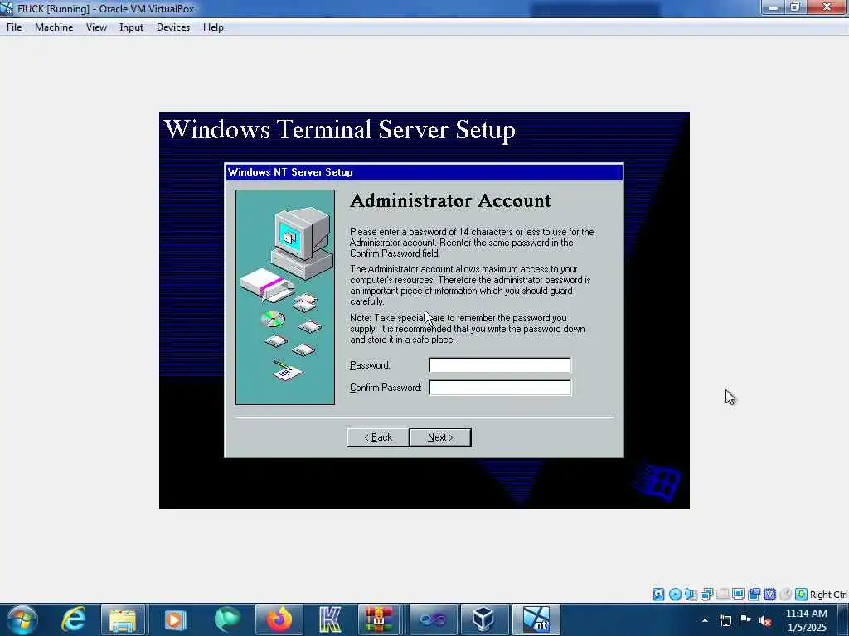Click the audio status icon in VirtualBox

(x=691, y=595)
